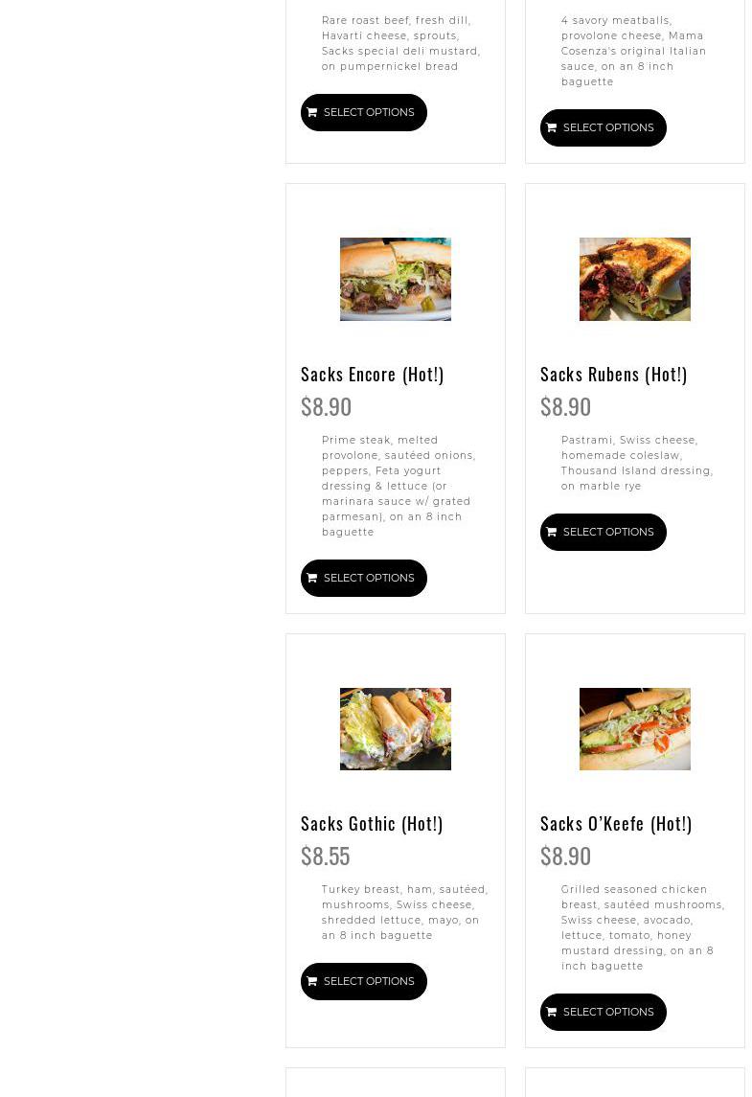View the Sacks O'Keefe sandwich photo

(634, 729)
